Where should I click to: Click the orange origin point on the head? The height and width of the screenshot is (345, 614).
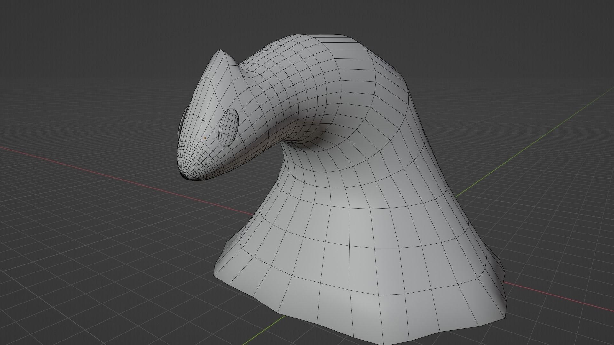(x=205, y=138)
